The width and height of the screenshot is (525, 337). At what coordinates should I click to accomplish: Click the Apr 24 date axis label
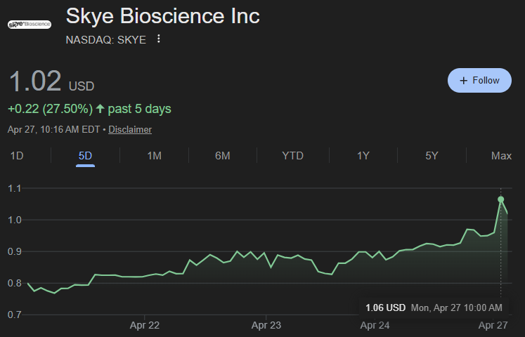[375, 325]
